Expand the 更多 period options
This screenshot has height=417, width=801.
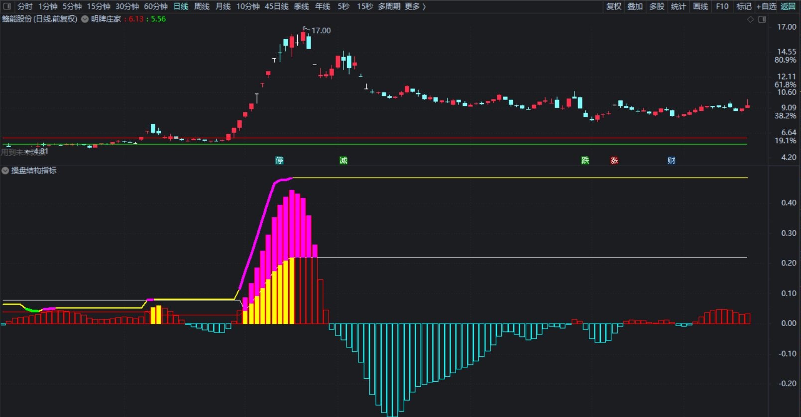click(415, 6)
